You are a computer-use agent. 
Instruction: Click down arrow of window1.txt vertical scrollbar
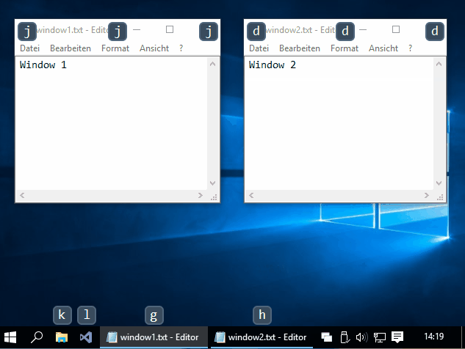point(213,183)
